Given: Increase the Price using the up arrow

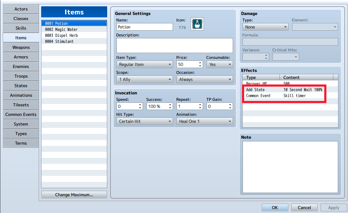Looking at the screenshot, I should click(x=201, y=63).
